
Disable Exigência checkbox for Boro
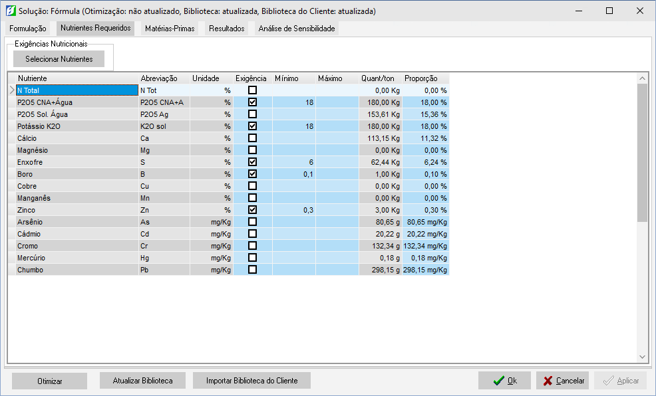[x=252, y=174]
